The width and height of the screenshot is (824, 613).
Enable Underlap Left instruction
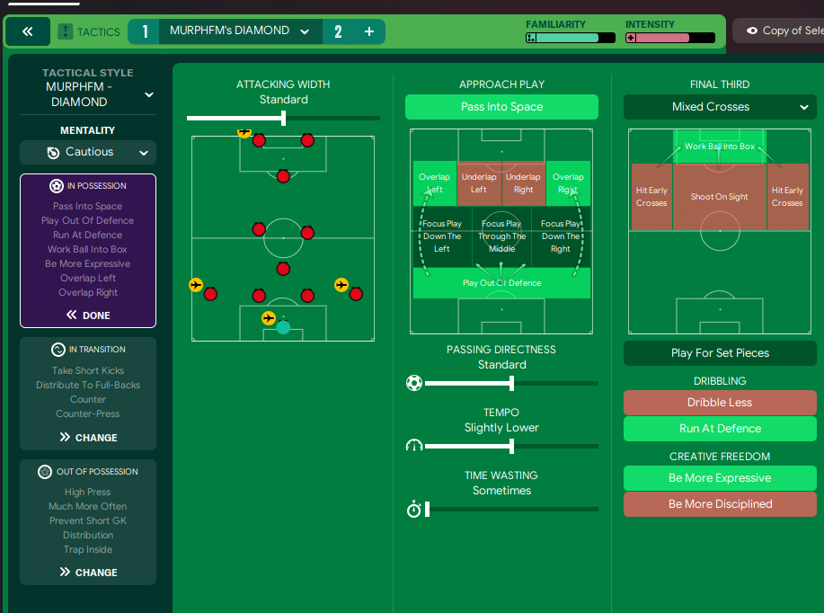pos(479,183)
